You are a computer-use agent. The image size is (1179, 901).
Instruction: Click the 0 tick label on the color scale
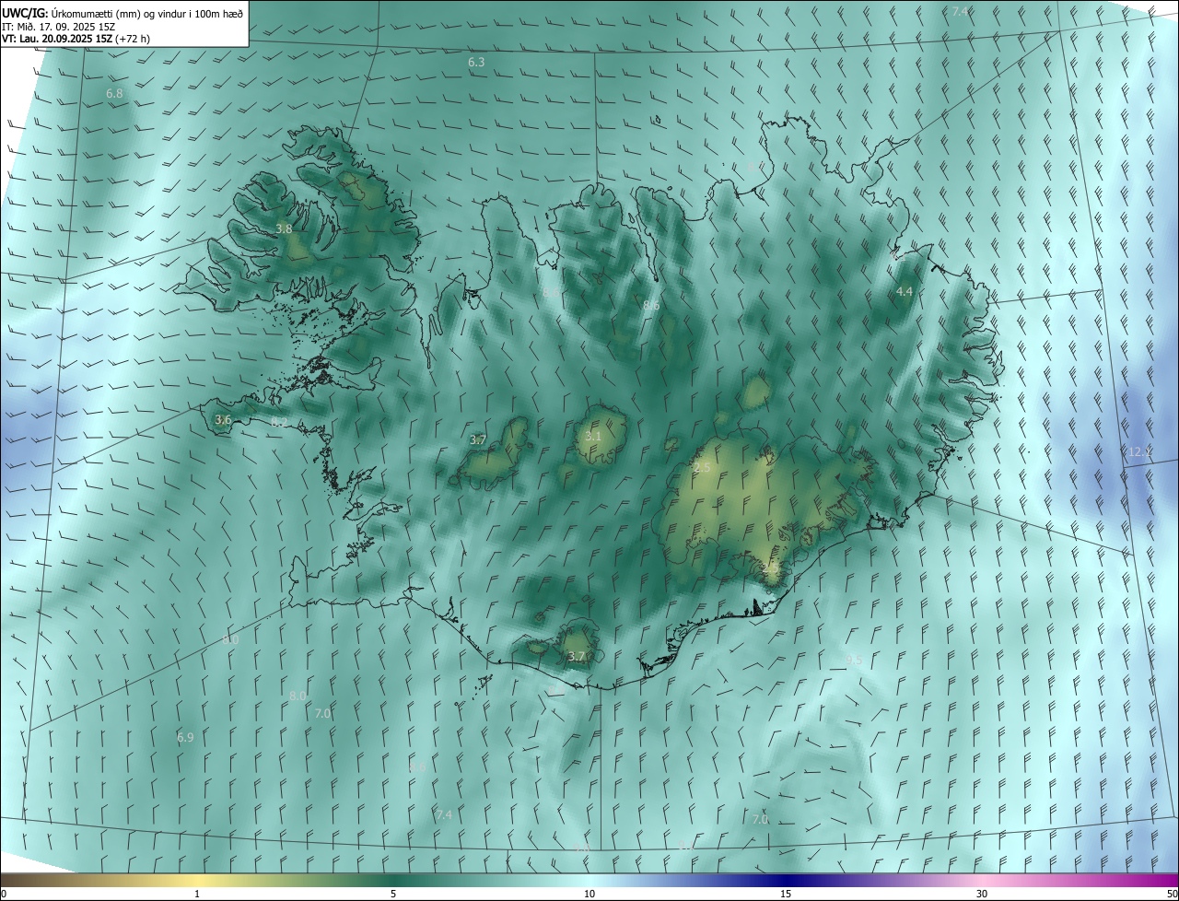click(3, 894)
